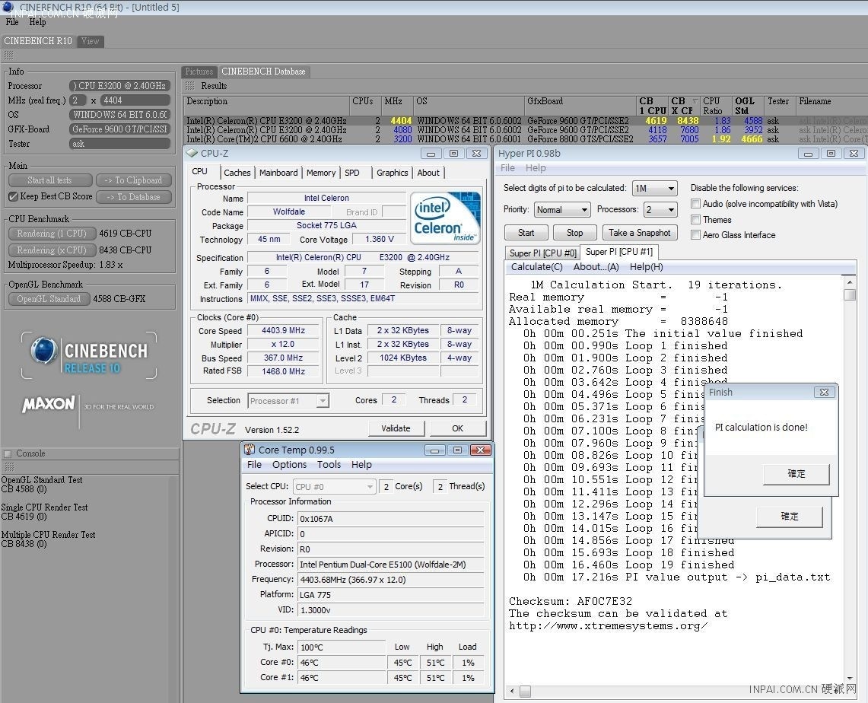Click the MAXON logo
This screenshot has height=703, width=868.
49,404
